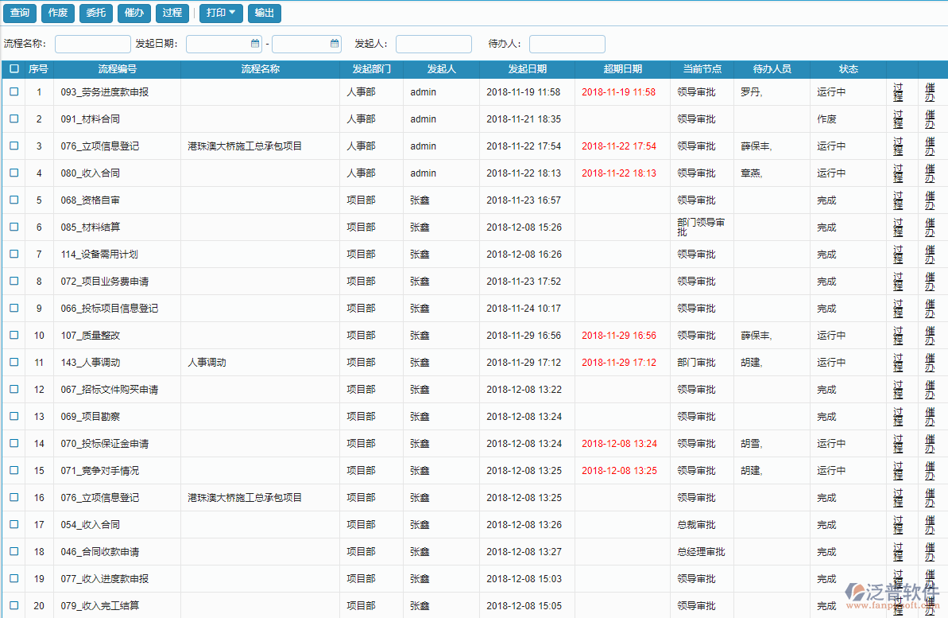948x618 pixels.
Task: Click 催办 link for row 107_质量整改
Action: coord(930,336)
